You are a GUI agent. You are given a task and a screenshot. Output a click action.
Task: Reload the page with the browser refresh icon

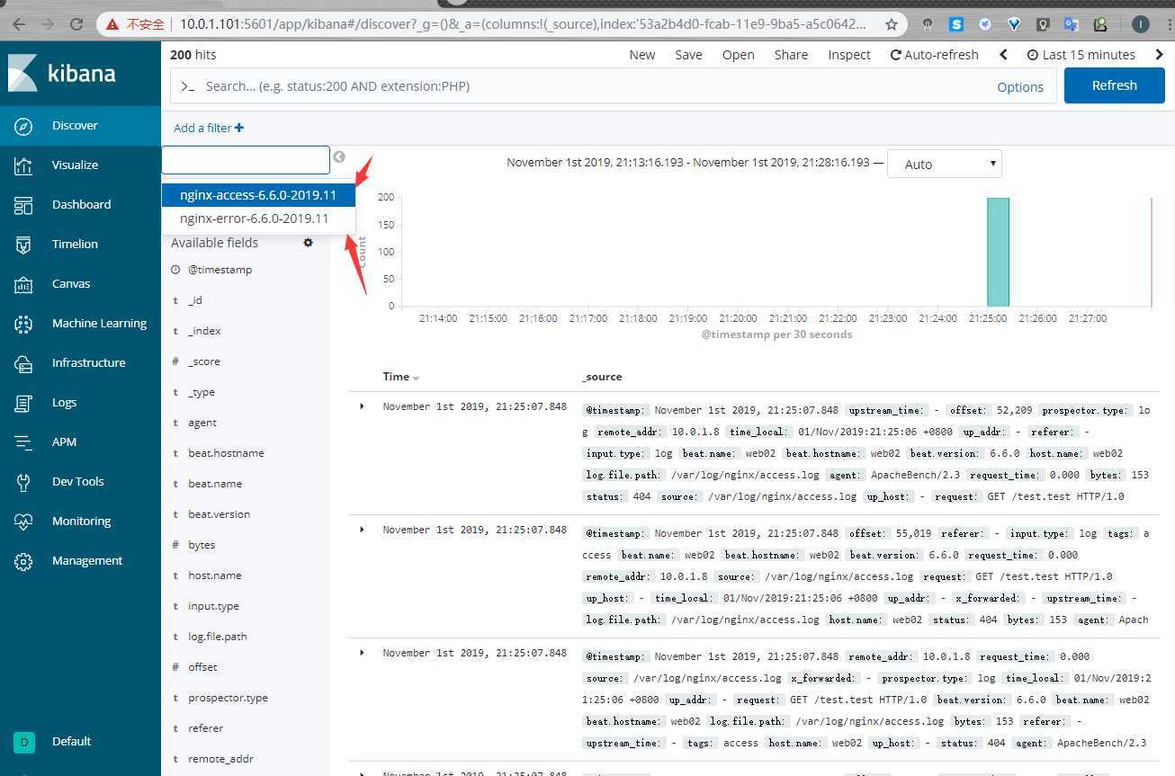tap(76, 24)
